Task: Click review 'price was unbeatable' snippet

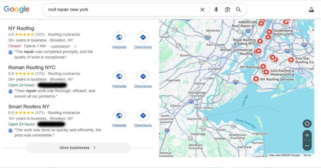Action: (x=34, y=135)
